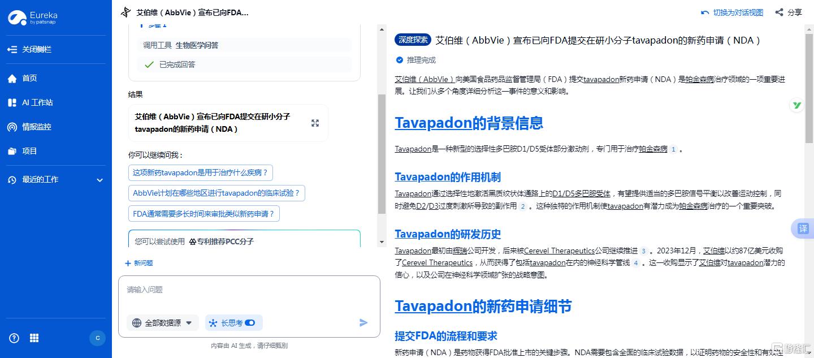Click the 译 translate floating button

[x=803, y=228]
